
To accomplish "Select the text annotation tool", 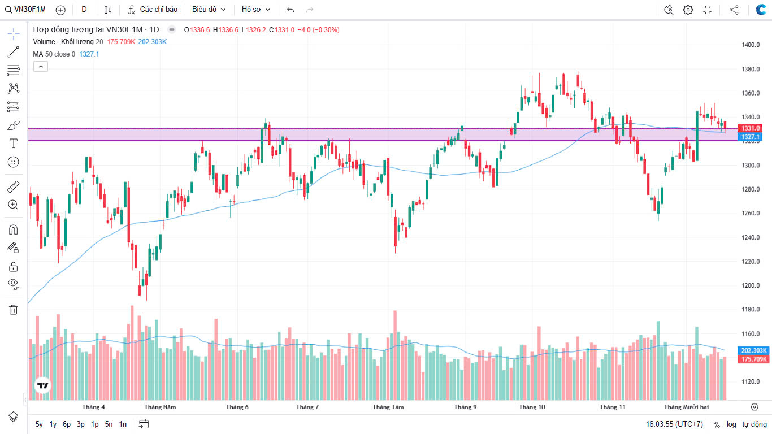I will click(14, 143).
